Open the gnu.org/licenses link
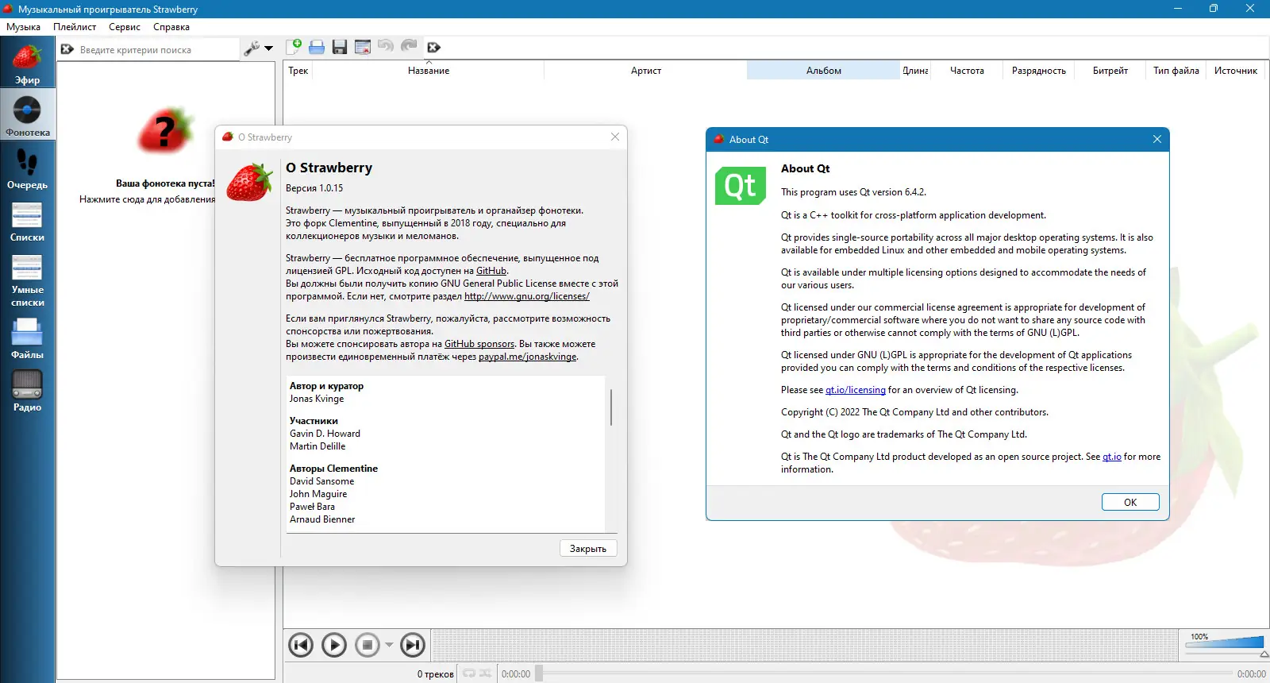This screenshot has width=1270, height=683. coord(527,296)
